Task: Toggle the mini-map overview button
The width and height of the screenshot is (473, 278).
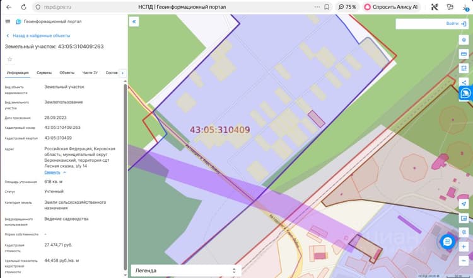Action: point(464,218)
